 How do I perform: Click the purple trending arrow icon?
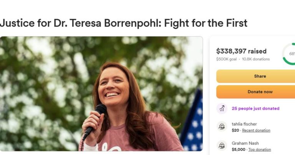(222, 108)
